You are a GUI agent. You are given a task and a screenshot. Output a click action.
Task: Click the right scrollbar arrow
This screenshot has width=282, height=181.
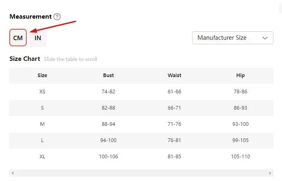coord(270,173)
